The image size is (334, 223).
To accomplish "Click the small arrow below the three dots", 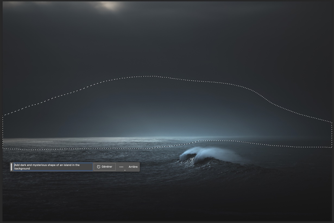I will pos(125,170).
